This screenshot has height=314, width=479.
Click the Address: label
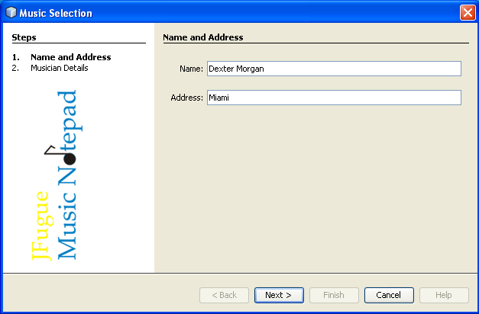point(187,98)
